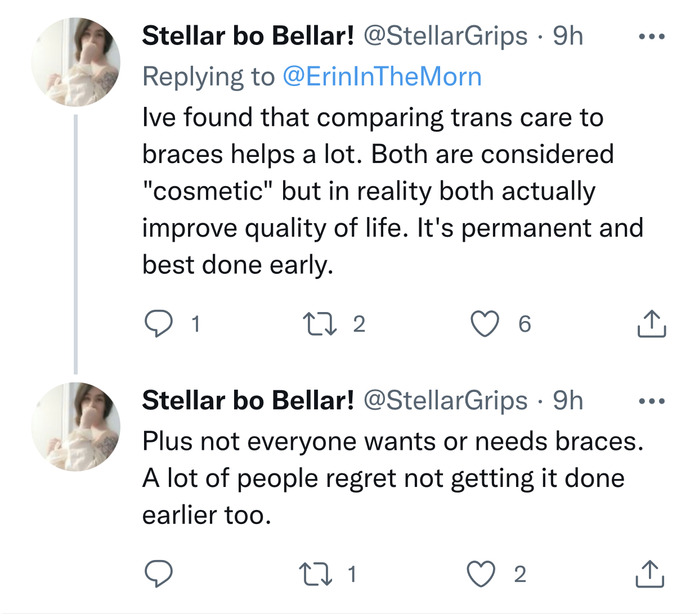This screenshot has height=614, width=699.
Task: Open more options on the second tweet
Action: (652, 401)
